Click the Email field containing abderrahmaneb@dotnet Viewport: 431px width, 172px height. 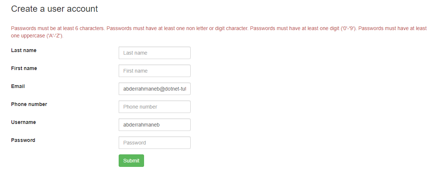[x=154, y=89]
